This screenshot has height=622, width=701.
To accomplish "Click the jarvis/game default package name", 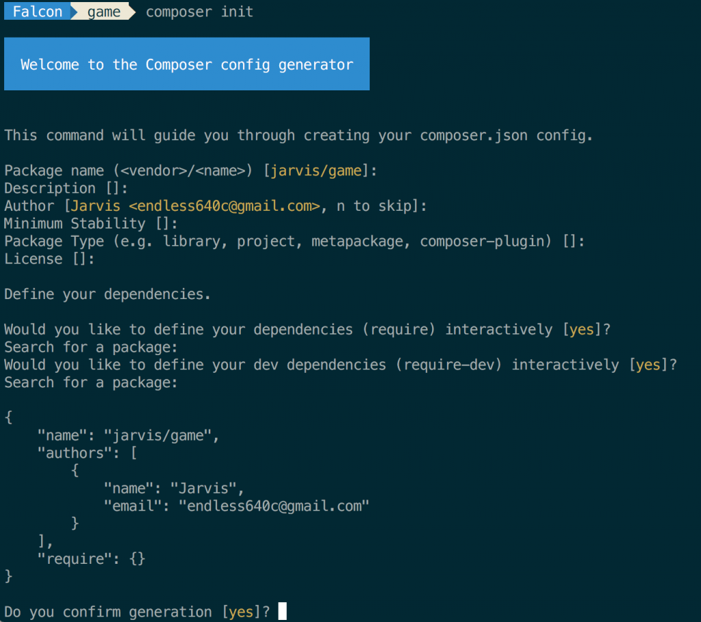I will 316,170.
